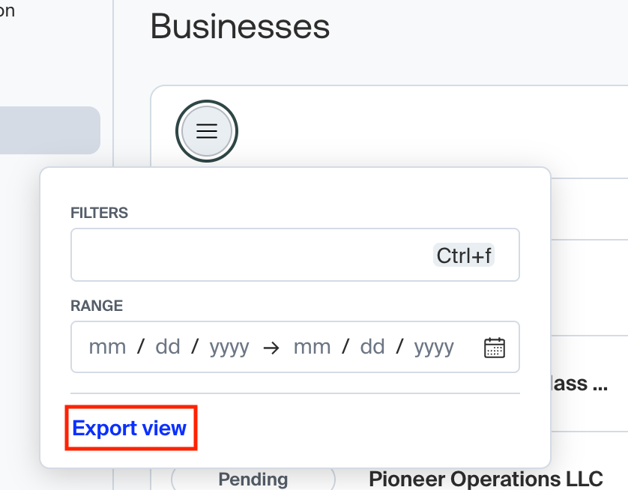This screenshot has width=628, height=490.
Task: Click the Businesses page heading
Action: coord(240,27)
